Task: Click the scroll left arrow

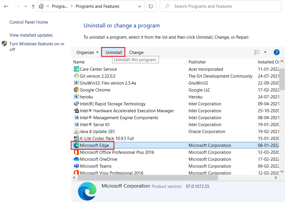Action: pyautogui.click(x=74, y=178)
